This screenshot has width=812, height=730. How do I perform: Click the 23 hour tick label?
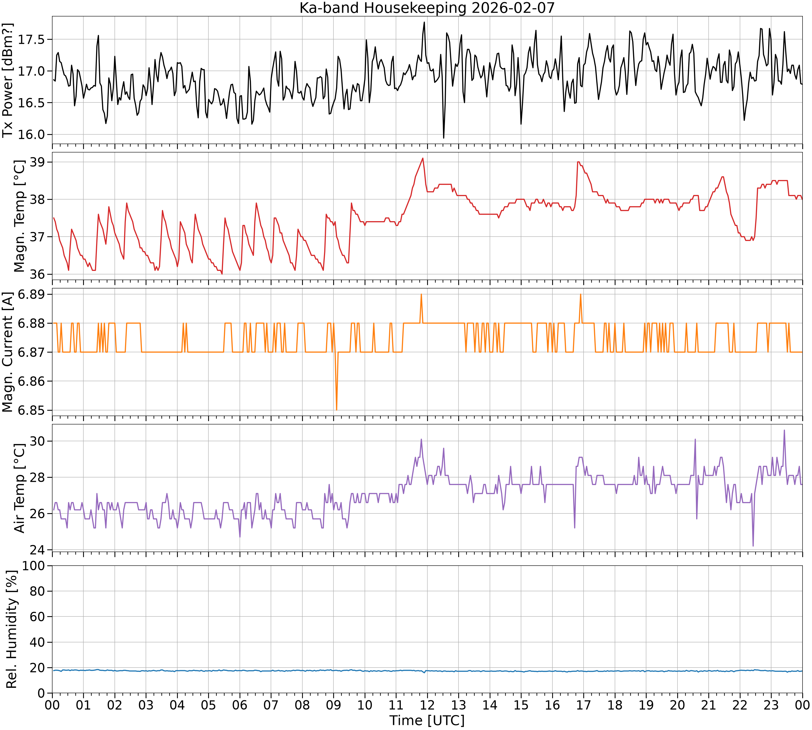point(771,705)
